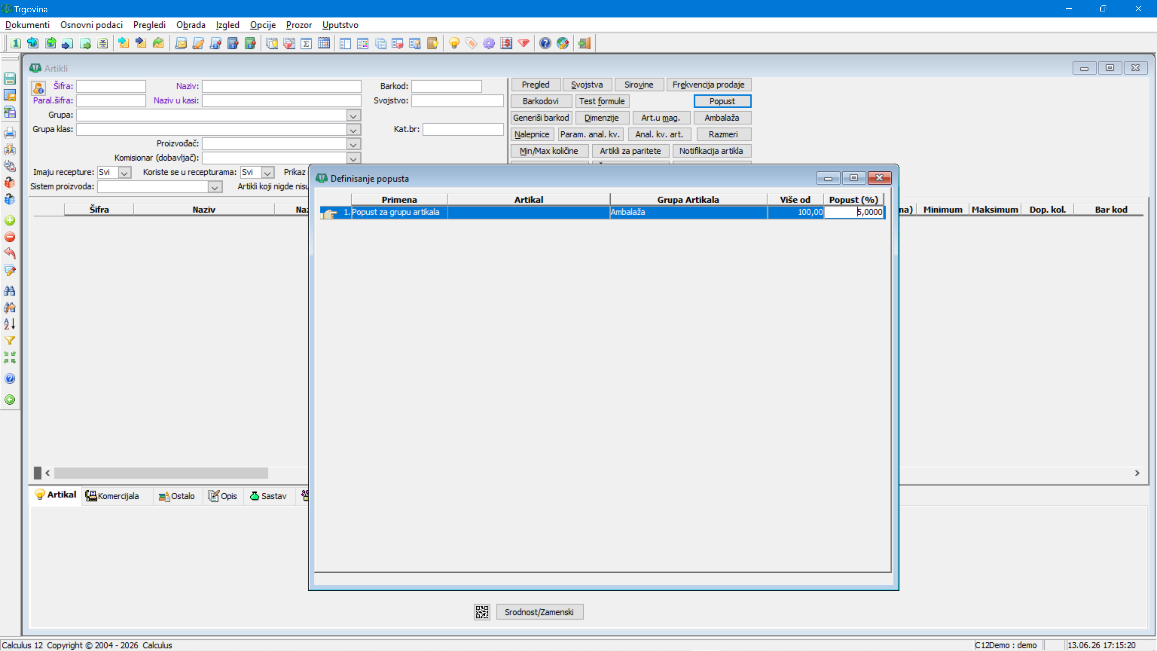Expand the Grupa klas dropdown
Screen dimensions: 1157x651
[x=353, y=130]
